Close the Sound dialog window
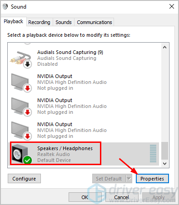 172,6
